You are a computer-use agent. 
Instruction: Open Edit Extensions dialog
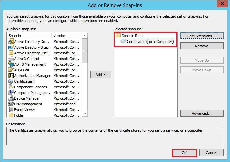tap(201, 36)
